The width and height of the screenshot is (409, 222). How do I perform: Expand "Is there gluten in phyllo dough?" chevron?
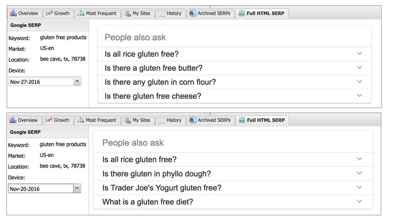tap(359, 173)
